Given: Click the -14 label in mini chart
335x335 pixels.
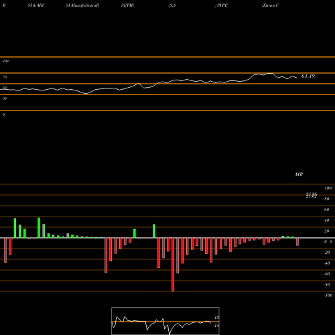Looking at the screenshot, I should click(216, 326).
